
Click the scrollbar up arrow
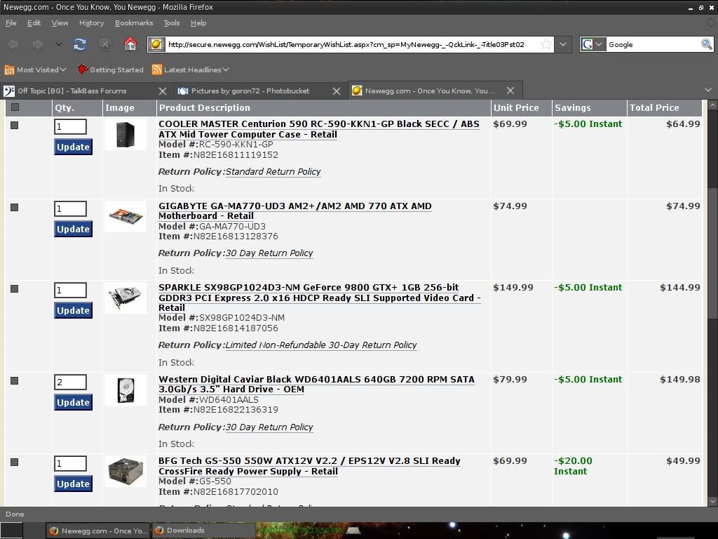coord(712,105)
